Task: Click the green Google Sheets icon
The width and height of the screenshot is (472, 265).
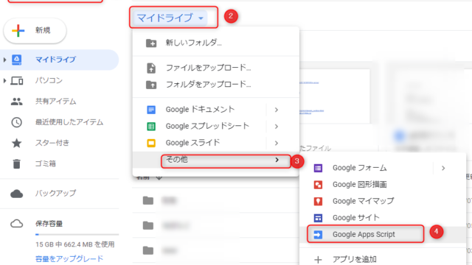Action: [x=151, y=127]
